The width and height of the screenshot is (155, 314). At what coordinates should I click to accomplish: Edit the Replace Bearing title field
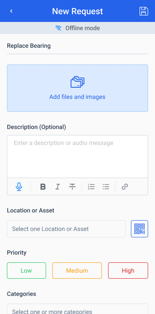(77, 46)
